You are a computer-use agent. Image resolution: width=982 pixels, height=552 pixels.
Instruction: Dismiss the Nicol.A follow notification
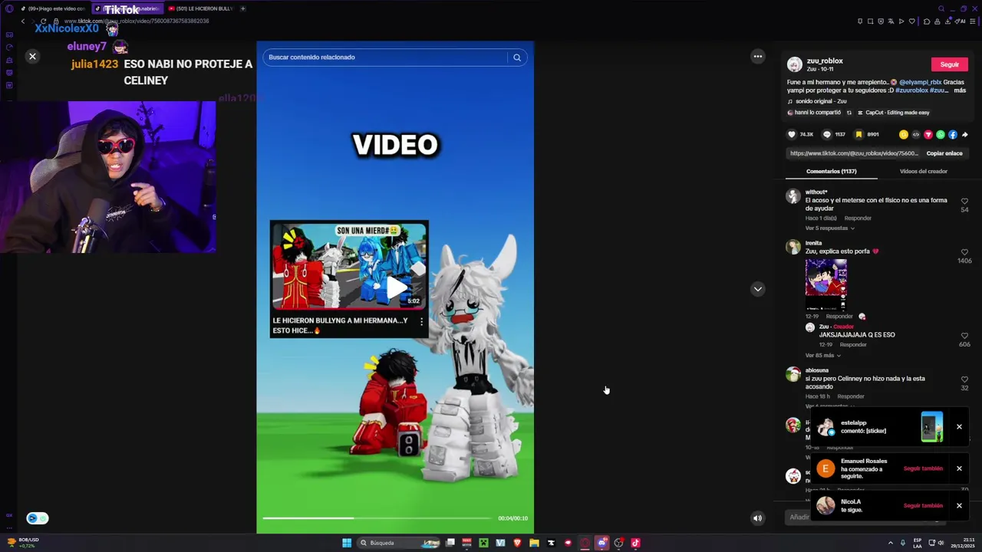click(959, 506)
